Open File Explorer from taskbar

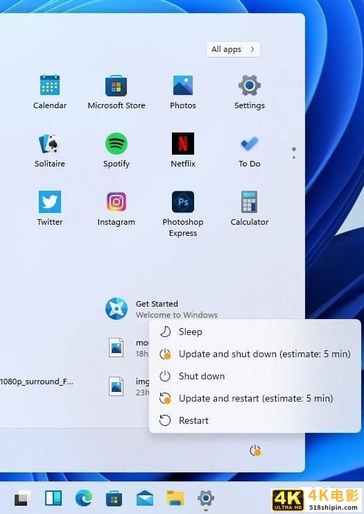pos(175,499)
